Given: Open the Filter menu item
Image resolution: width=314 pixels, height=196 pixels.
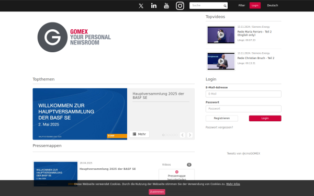Looking at the screenshot, I should click(x=242, y=5).
